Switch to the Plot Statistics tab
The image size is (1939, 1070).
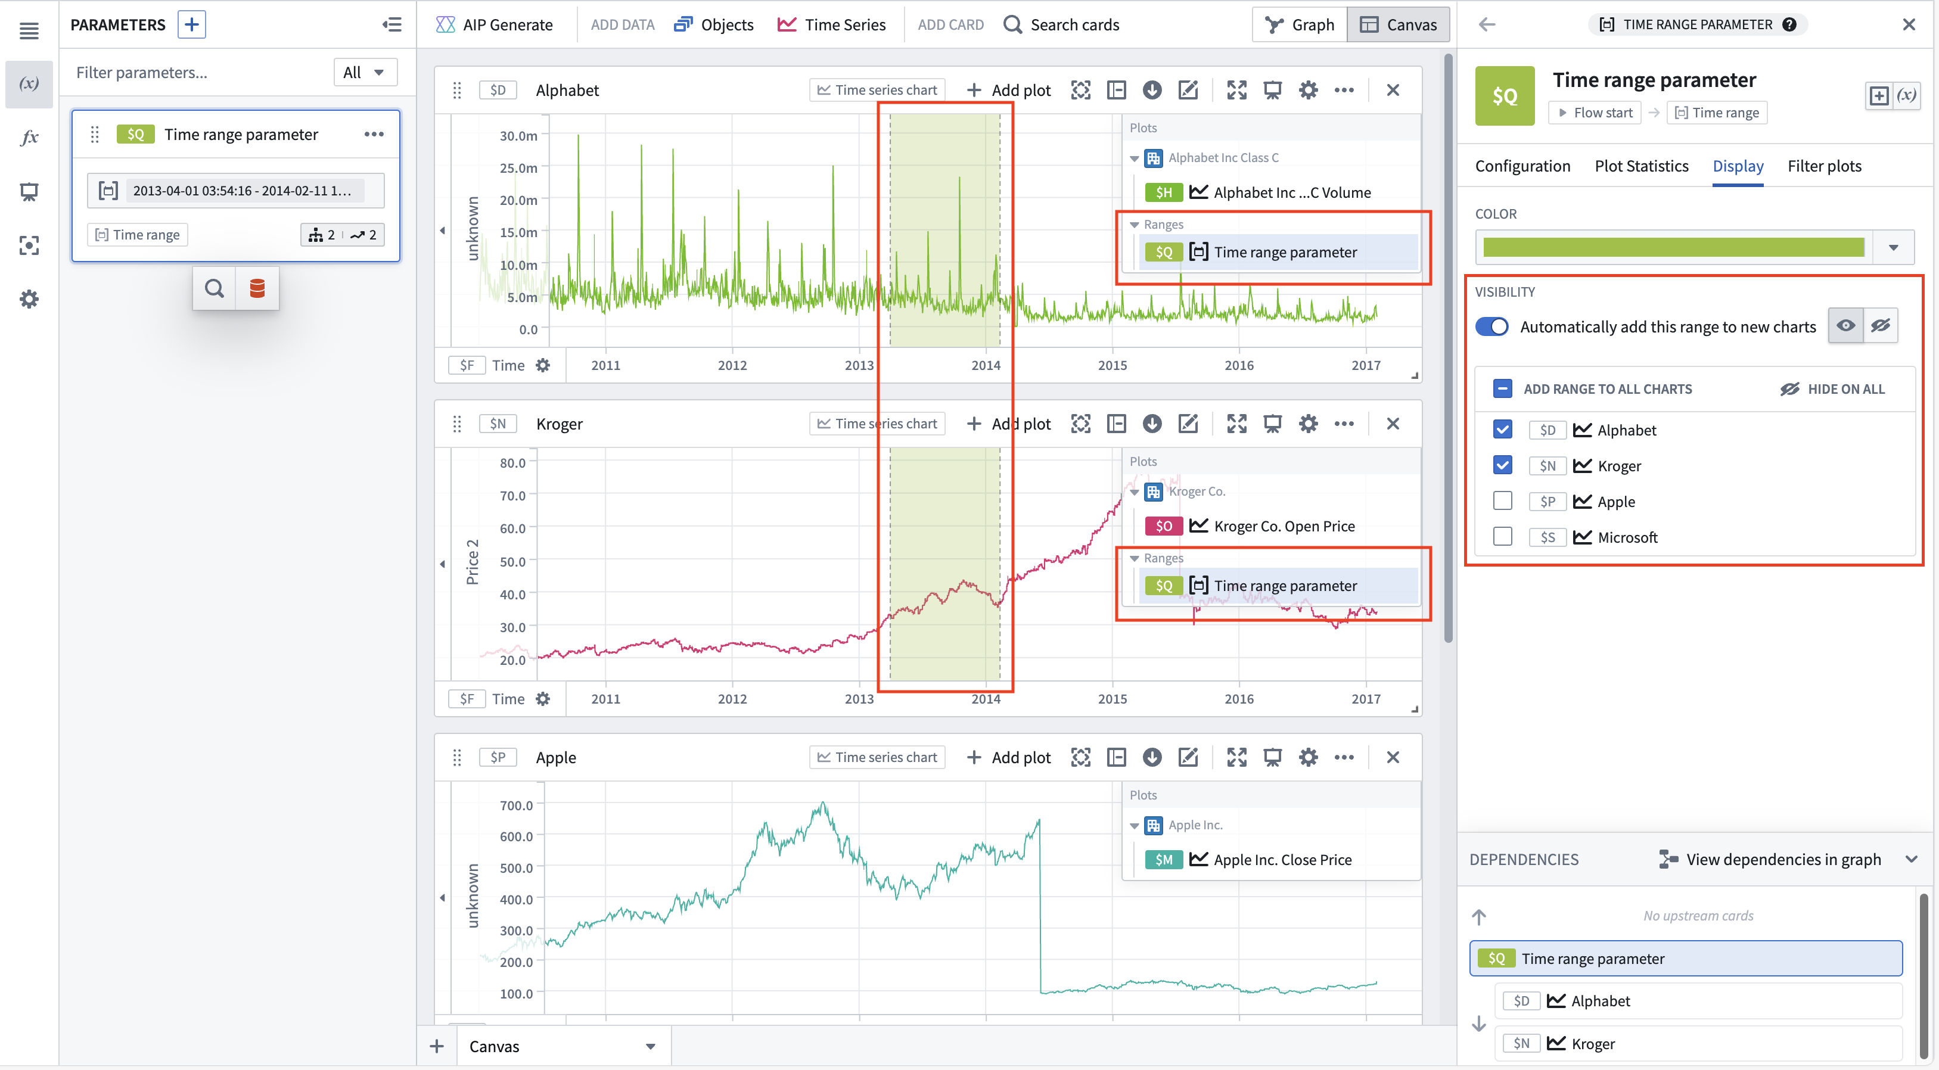(x=1641, y=166)
